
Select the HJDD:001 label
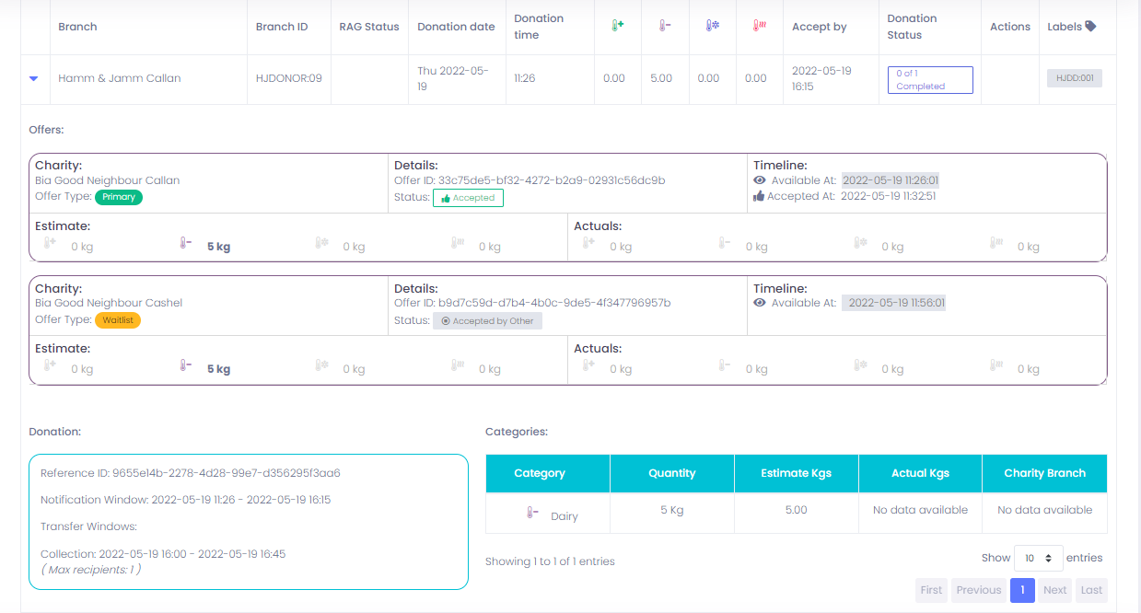(x=1075, y=78)
